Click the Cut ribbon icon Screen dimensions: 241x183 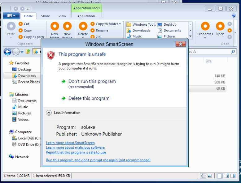20,24
